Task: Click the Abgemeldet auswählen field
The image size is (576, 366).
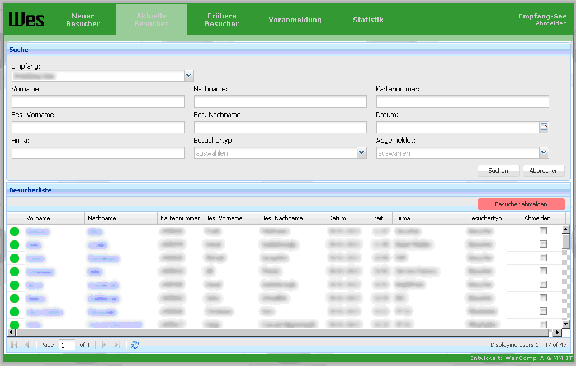Action: [457, 153]
